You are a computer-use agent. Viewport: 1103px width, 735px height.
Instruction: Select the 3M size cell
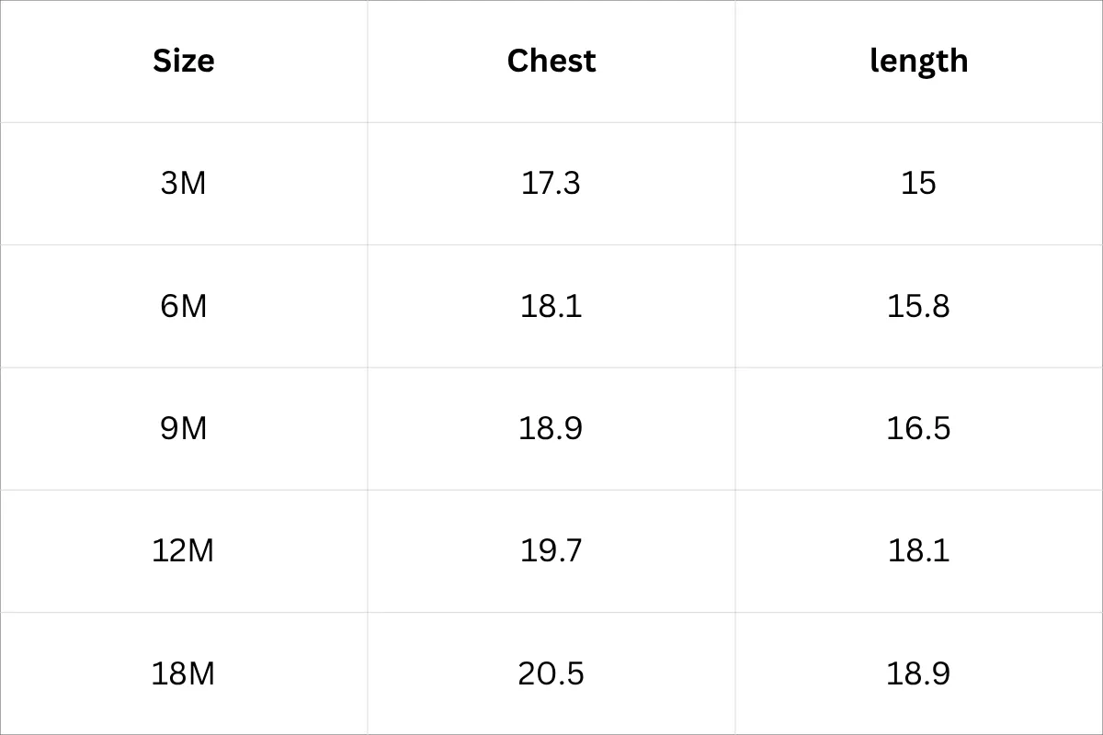[x=184, y=183]
